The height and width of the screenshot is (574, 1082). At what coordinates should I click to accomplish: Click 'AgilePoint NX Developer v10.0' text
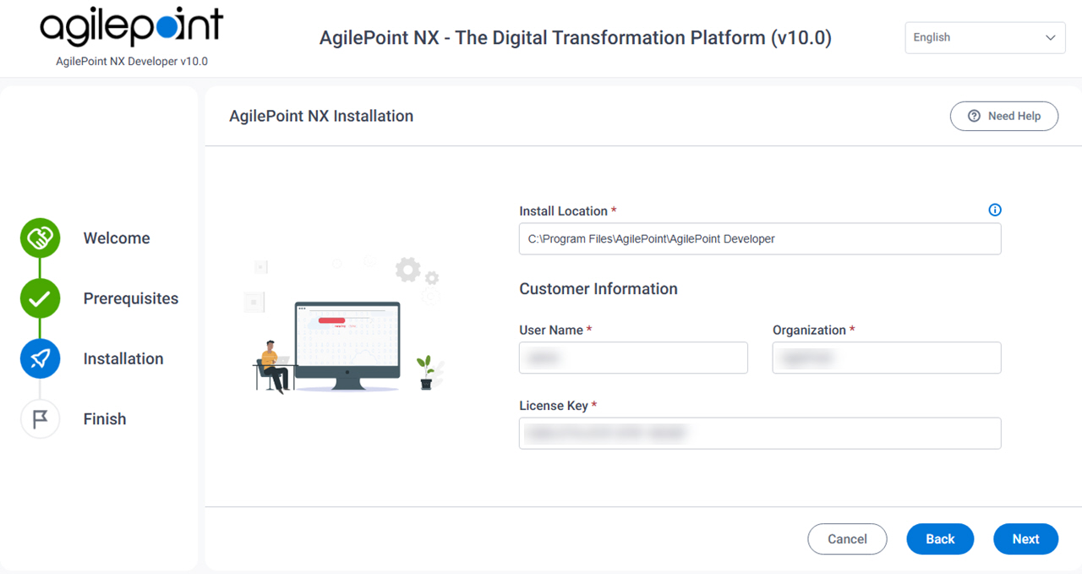(132, 62)
